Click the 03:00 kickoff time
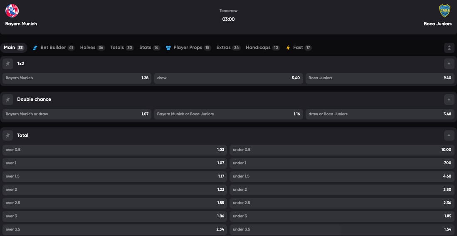The width and height of the screenshot is (457, 236). (229, 19)
